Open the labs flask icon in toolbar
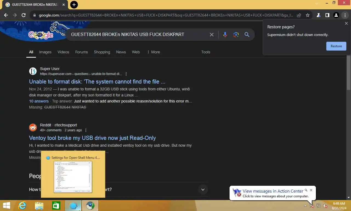351x211 pixels. click(x=318, y=15)
